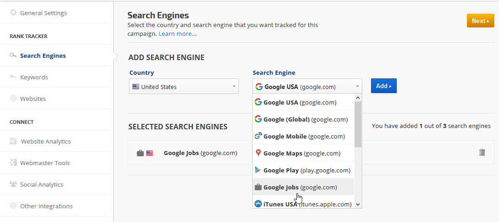
Task: Click the Webmaster Tools sidebar icon
Action: (x=13, y=163)
